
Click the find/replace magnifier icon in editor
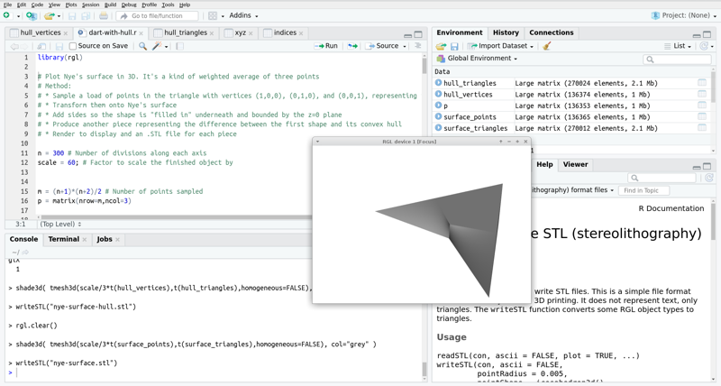142,46
